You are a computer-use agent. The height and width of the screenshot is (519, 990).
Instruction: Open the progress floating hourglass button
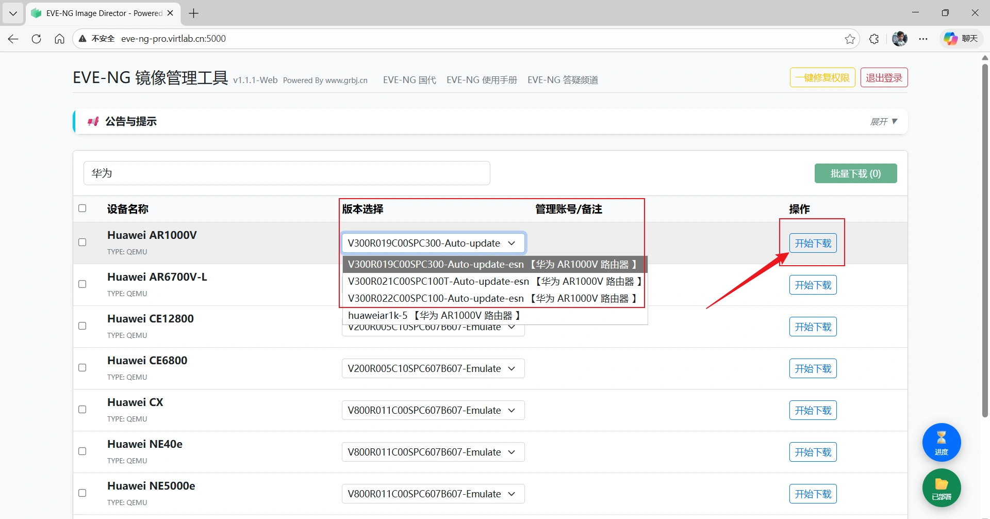(x=942, y=442)
